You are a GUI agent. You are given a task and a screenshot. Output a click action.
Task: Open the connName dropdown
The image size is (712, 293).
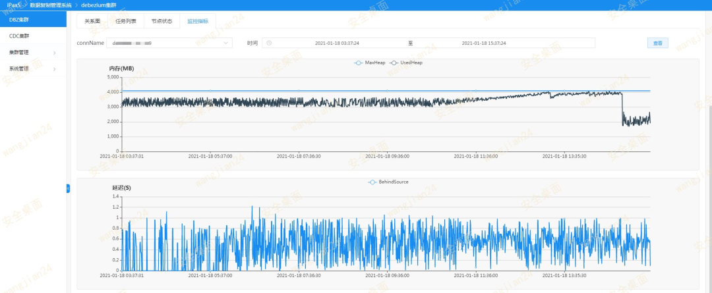[x=169, y=43]
